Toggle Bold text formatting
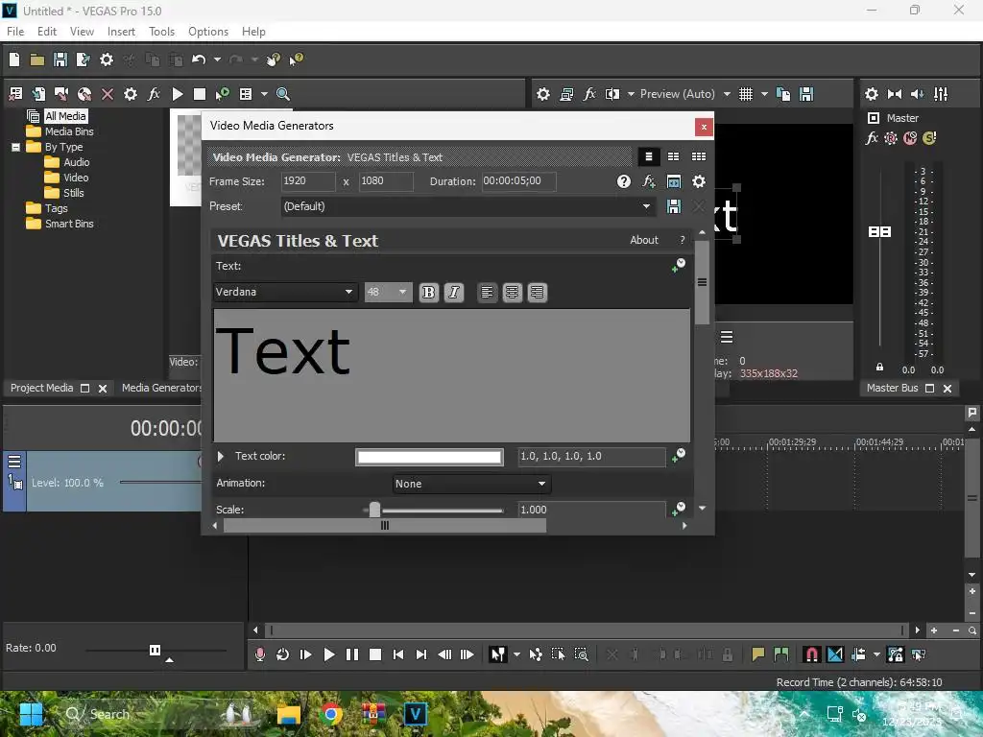The width and height of the screenshot is (983, 737). [x=428, y=292]
